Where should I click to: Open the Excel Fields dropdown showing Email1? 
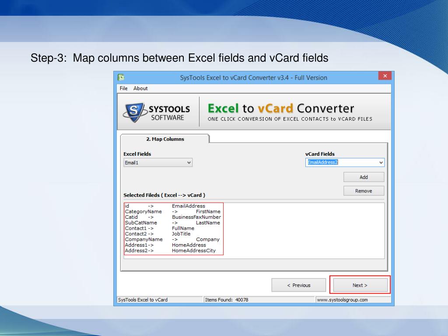157,163
